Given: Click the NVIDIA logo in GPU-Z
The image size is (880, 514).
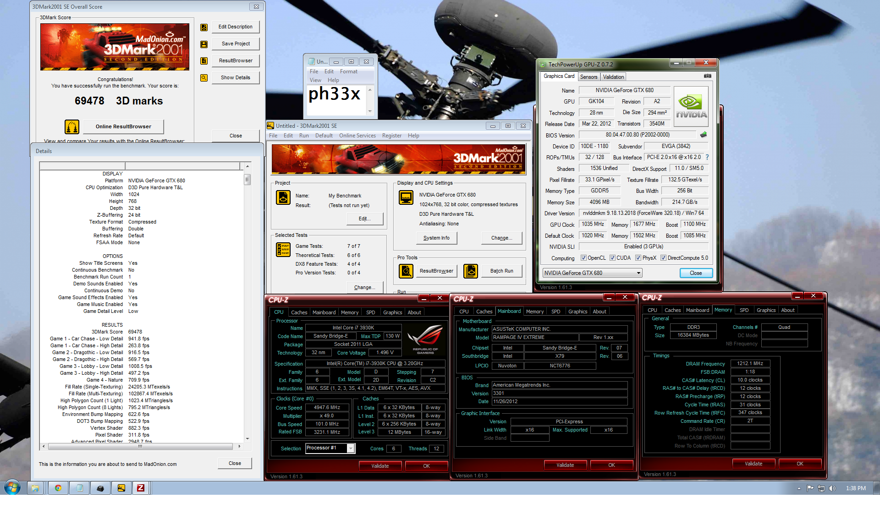Looking at the screenshot, I should [691, 106].
